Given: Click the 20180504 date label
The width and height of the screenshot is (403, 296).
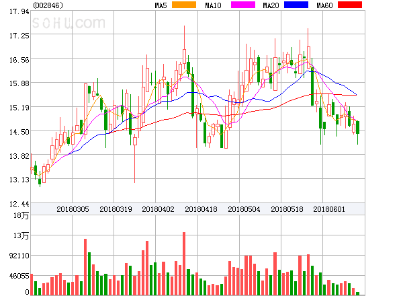Looking at the screenshot, I should click(244, 209).
